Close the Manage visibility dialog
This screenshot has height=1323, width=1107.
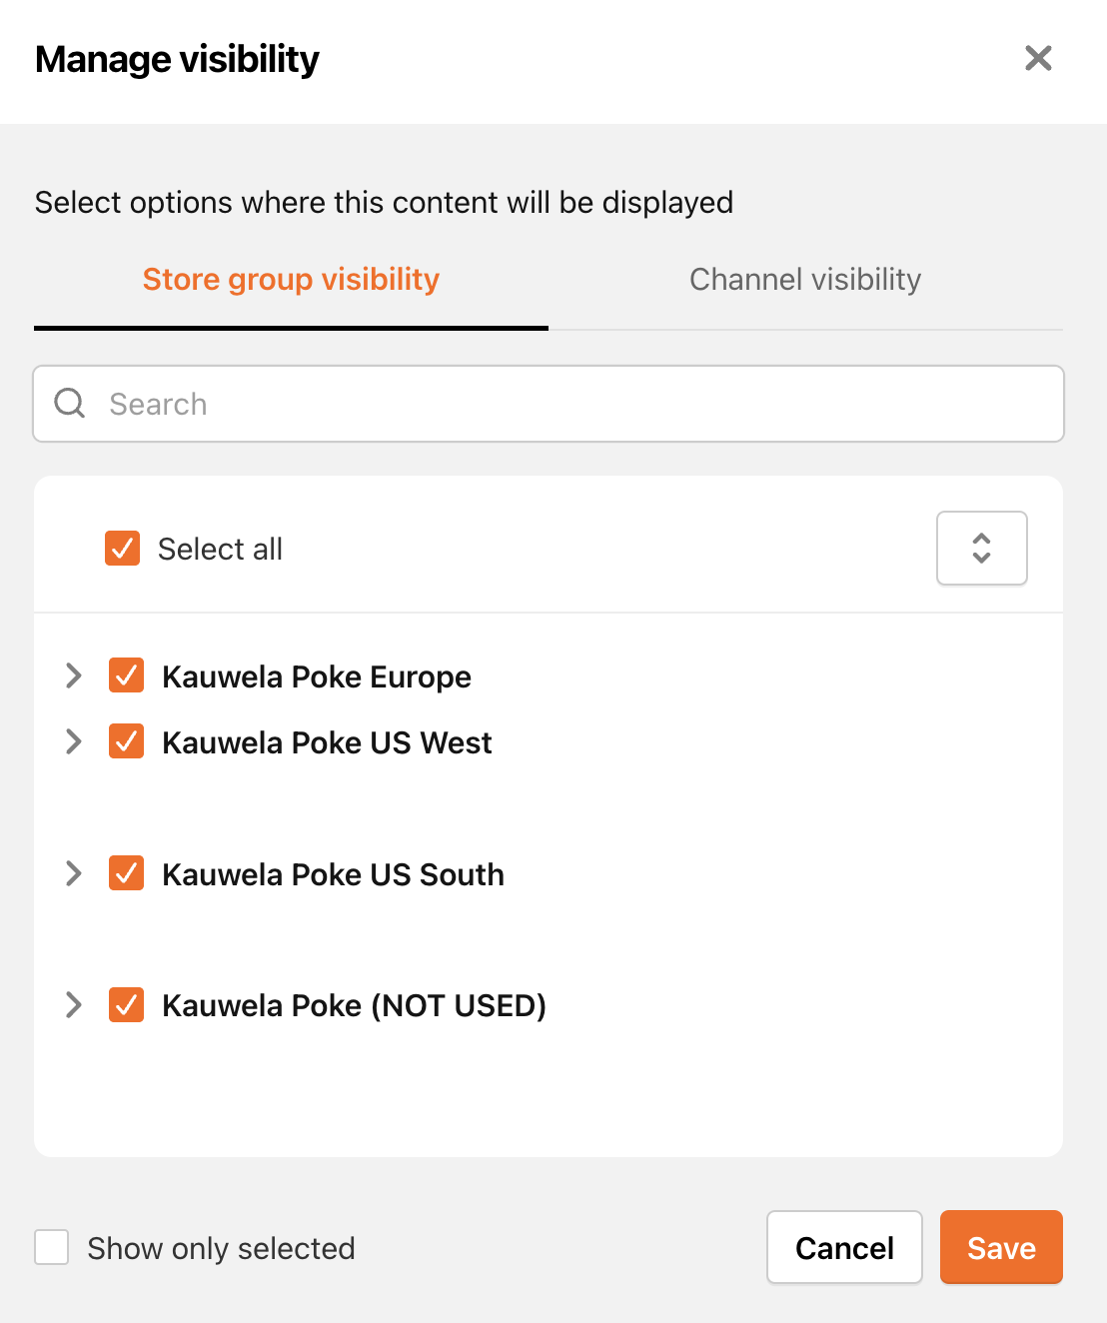pos(1038,58)
